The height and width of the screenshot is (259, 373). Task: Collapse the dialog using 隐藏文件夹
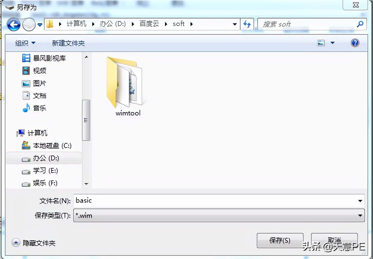(x=33, y=243)
